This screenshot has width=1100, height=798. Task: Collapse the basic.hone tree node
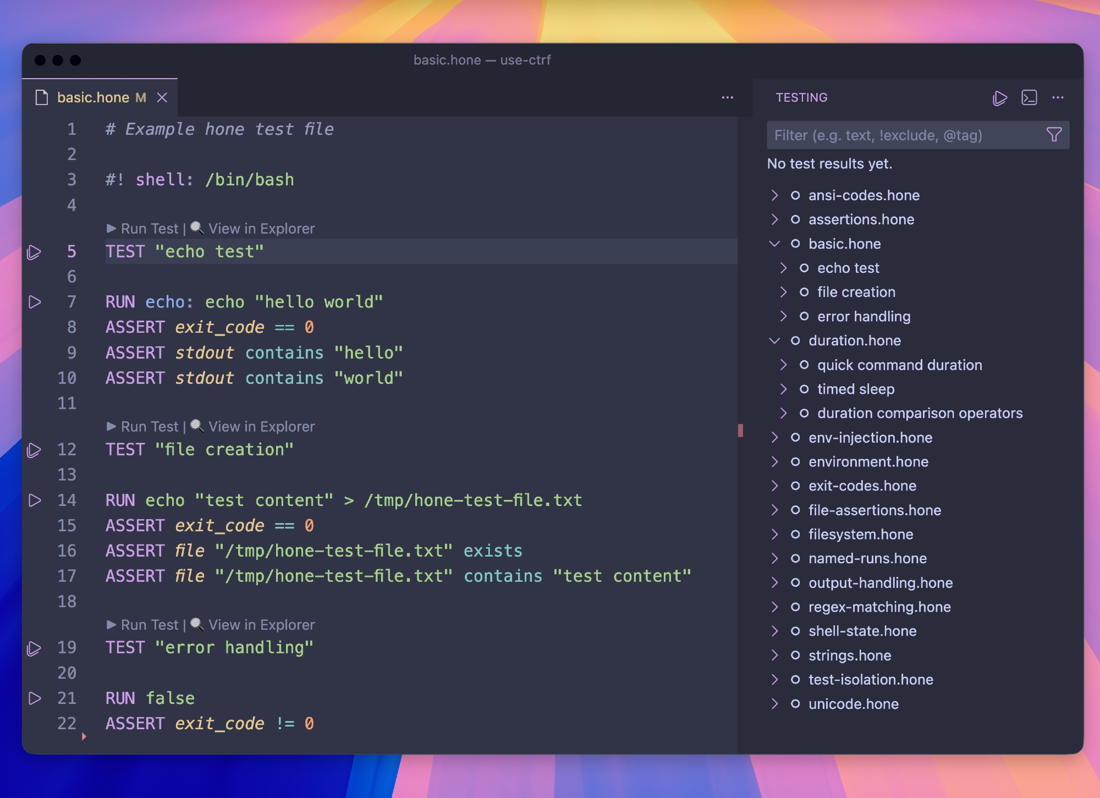click(x=774, y=244)
